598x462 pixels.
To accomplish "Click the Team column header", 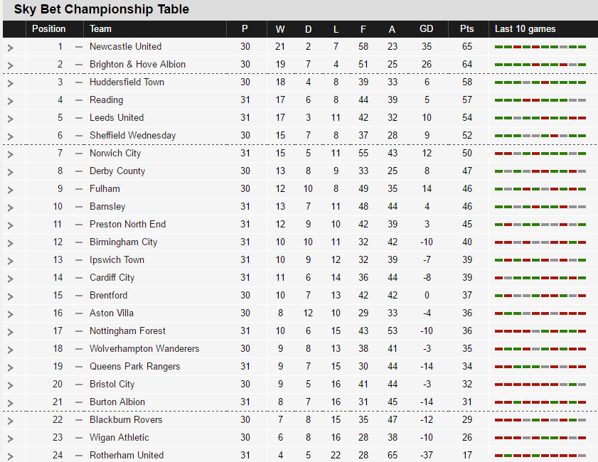I will coord(100,29).
